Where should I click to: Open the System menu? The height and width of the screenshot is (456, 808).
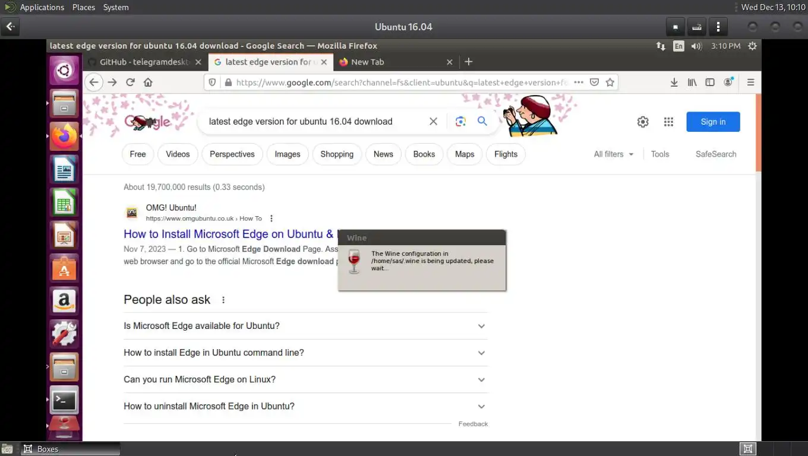(116, 7)
